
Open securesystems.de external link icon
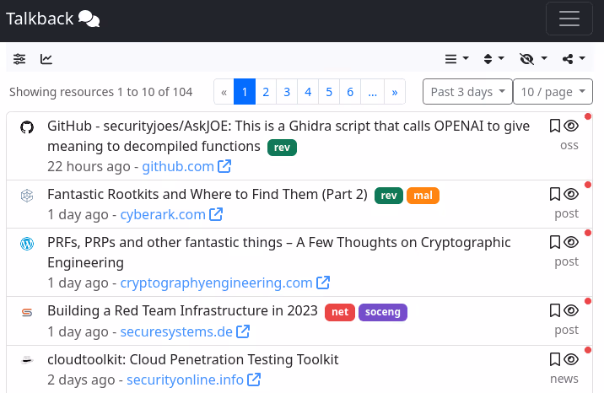point(243,331)
